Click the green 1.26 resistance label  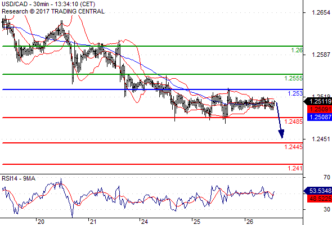[x=297, y=51]
